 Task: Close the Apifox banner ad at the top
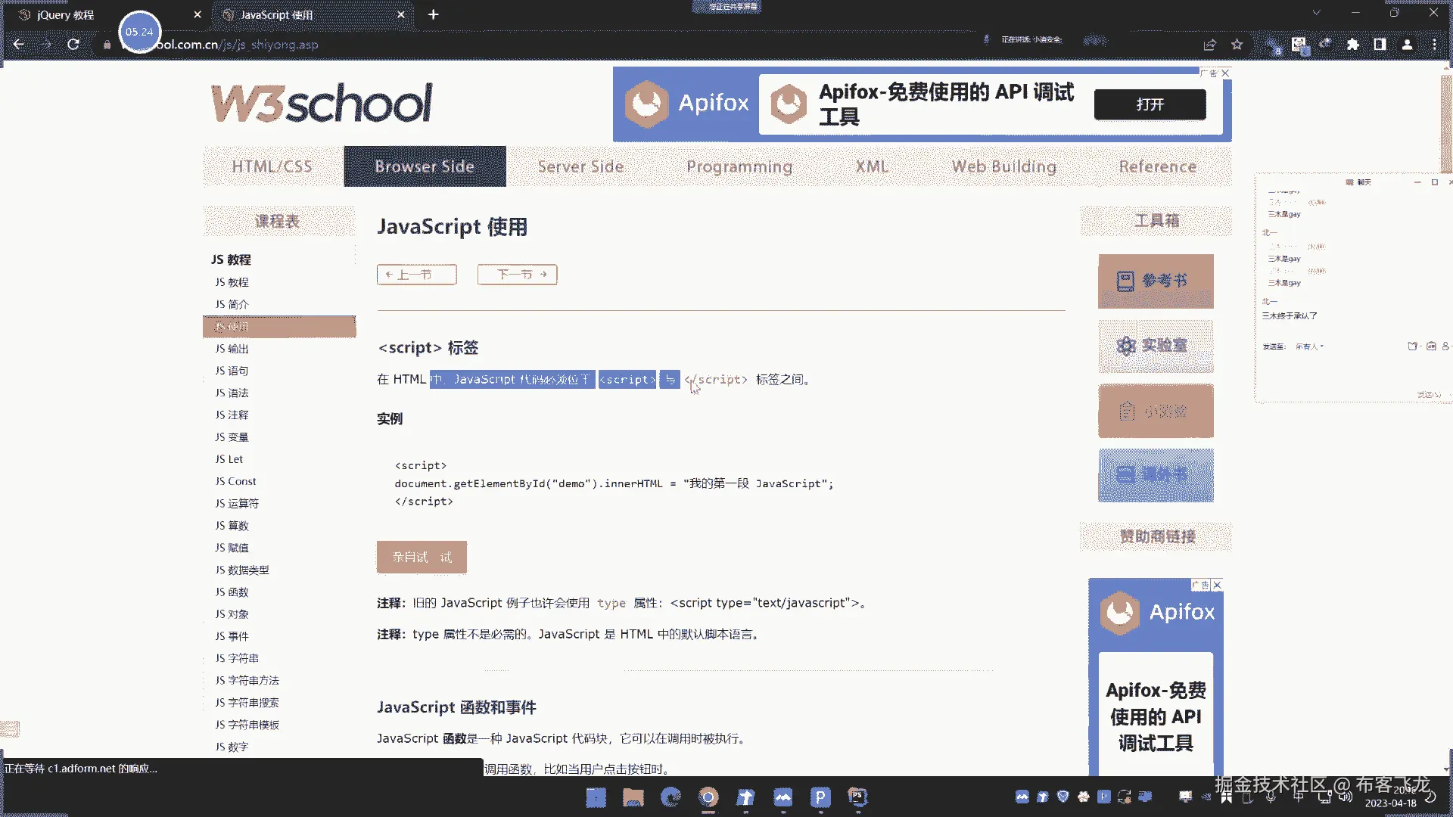pos(1225,73)
